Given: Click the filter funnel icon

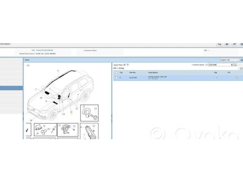Looking at the screenshot, I should pos(128,65).
